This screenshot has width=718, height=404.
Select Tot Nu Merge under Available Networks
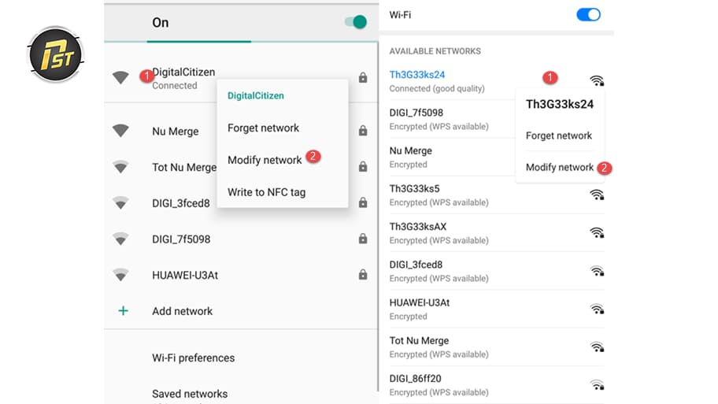[419, 341]
